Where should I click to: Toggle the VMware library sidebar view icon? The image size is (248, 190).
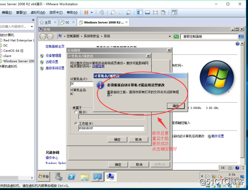(x=140, y=13)
